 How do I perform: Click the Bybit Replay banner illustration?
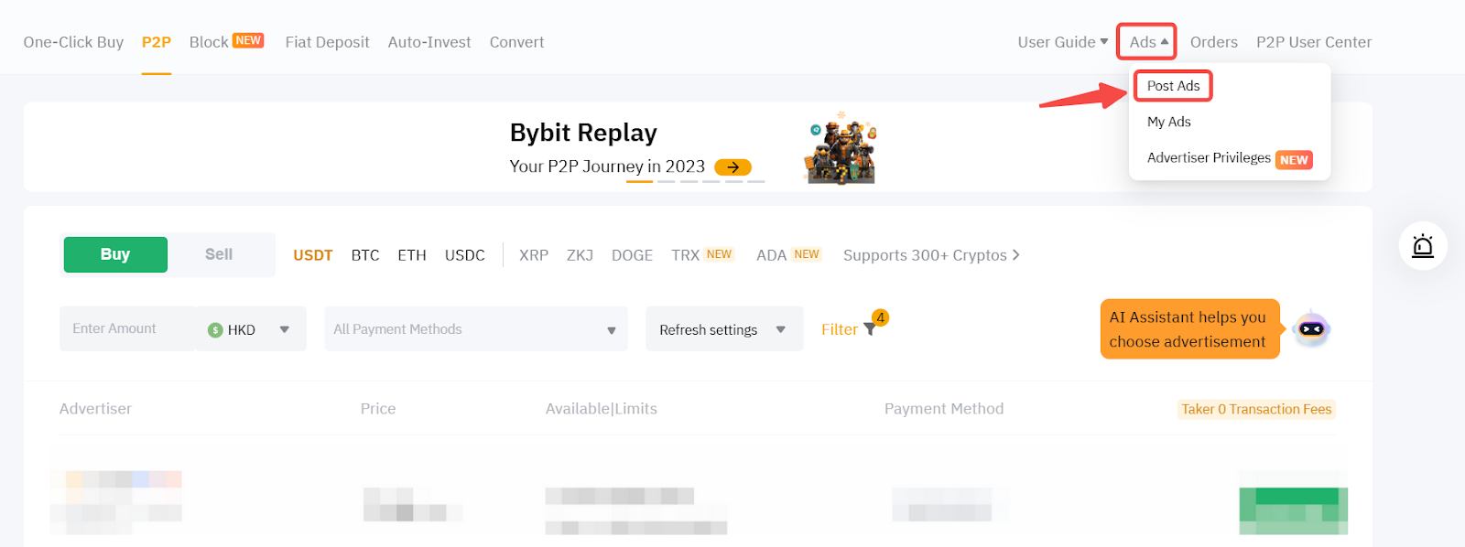(x=841, y=149)
